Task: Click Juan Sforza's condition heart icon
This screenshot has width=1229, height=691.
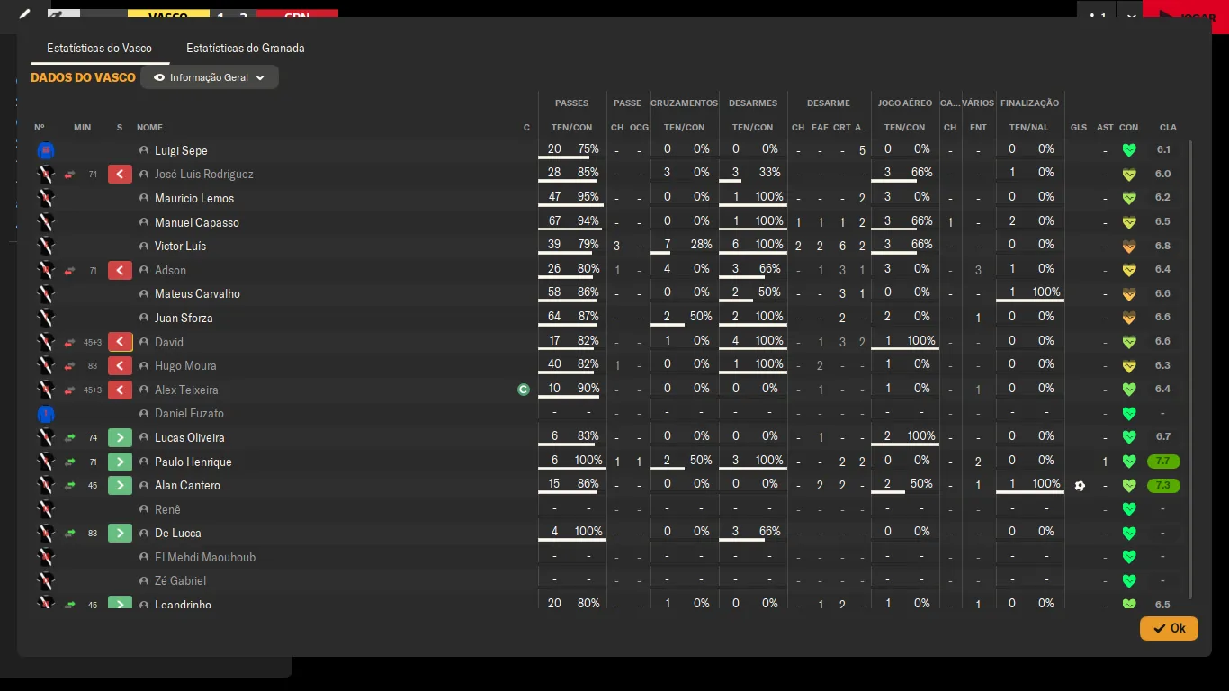Action: [1129, 318]
